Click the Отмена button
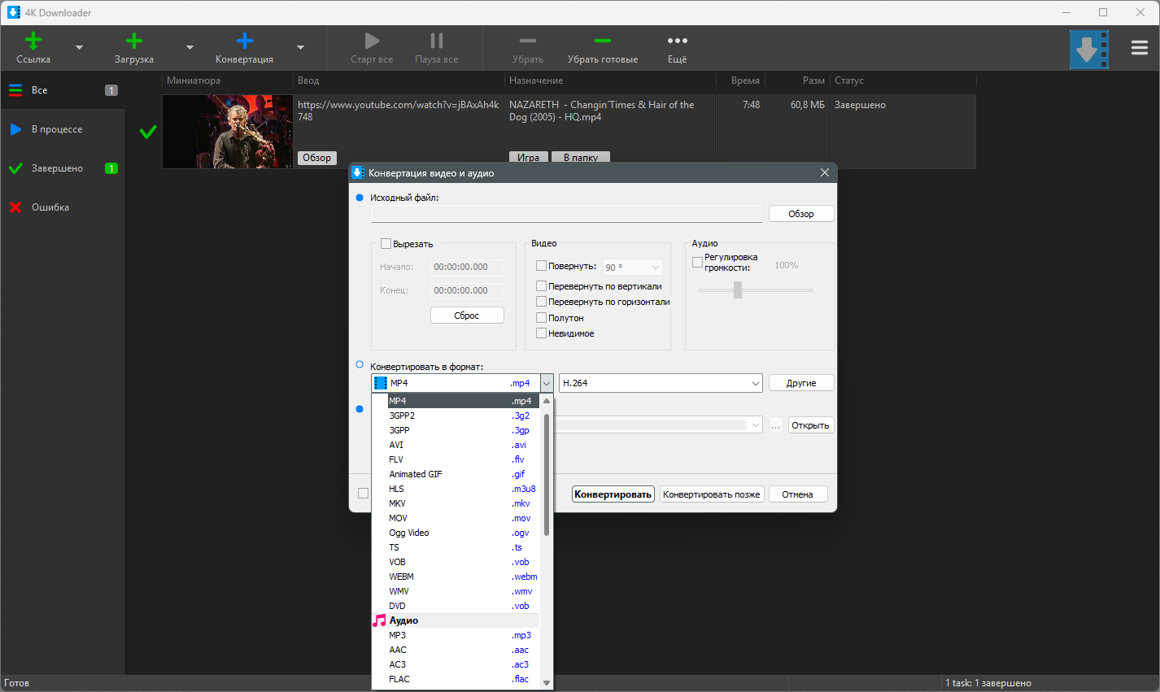Viewport: 1160px width, 692px height. pyautogui.click(x=798, y=494)
